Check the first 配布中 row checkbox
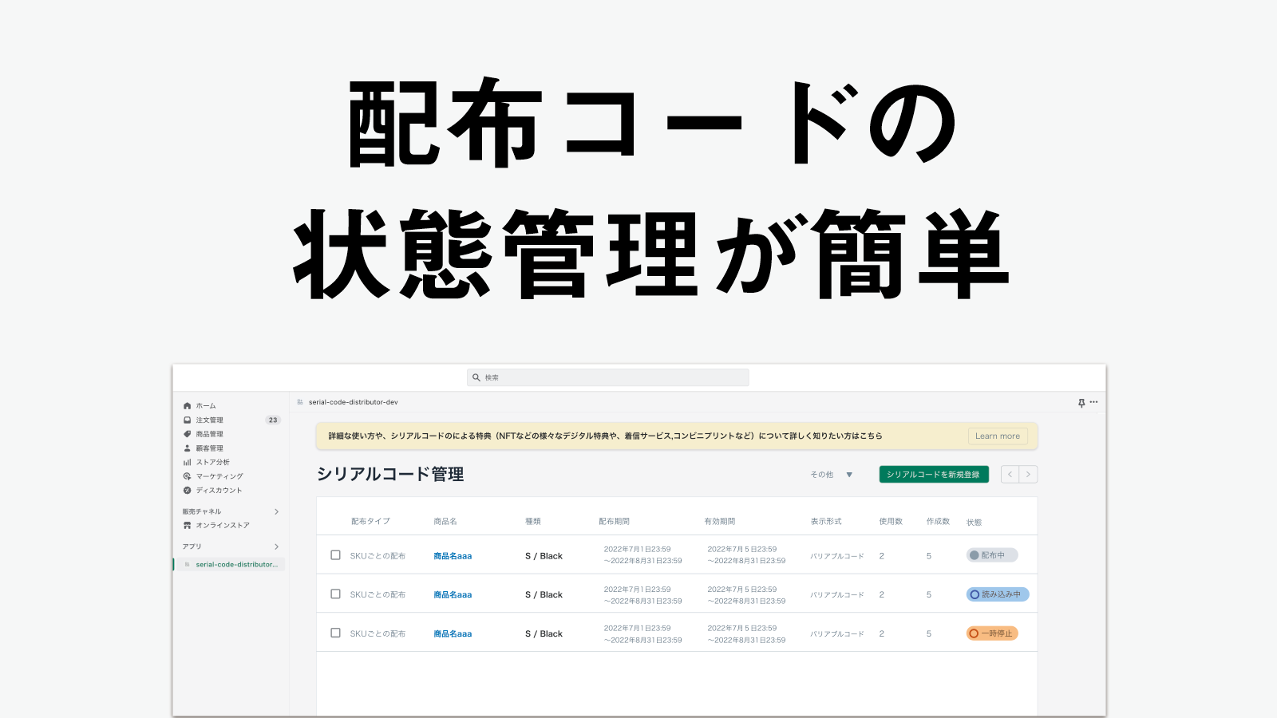 [x=336, y=554]
